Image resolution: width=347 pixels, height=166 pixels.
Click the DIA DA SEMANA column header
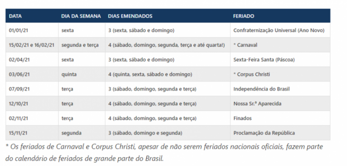coord(81,16)
